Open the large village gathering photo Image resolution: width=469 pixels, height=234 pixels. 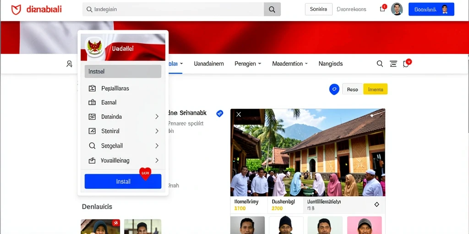point(308,153)
